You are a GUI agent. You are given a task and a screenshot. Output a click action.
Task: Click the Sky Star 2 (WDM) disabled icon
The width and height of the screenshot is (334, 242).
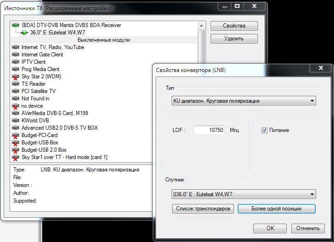(x=16, y=77)
